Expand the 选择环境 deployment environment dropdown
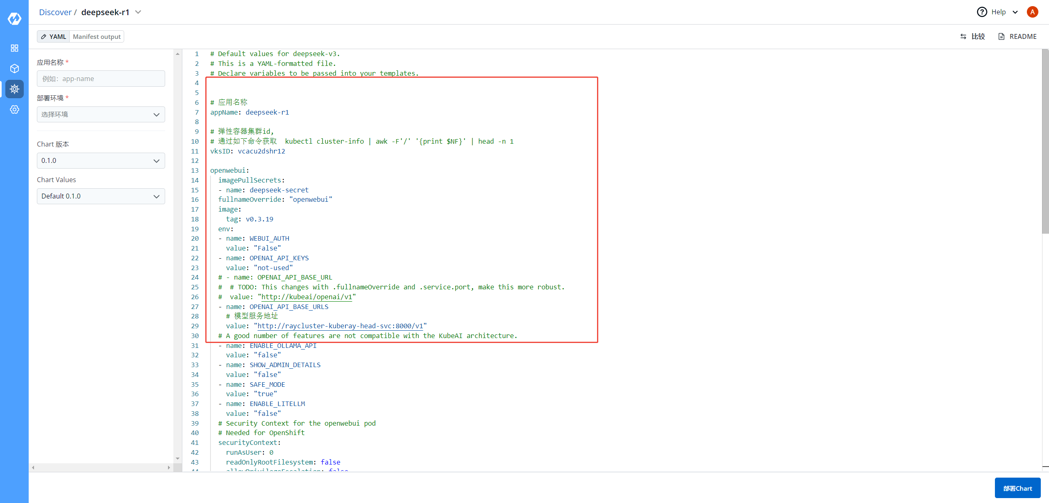This screenshot has height=503, width=1049. pos(101,114)
